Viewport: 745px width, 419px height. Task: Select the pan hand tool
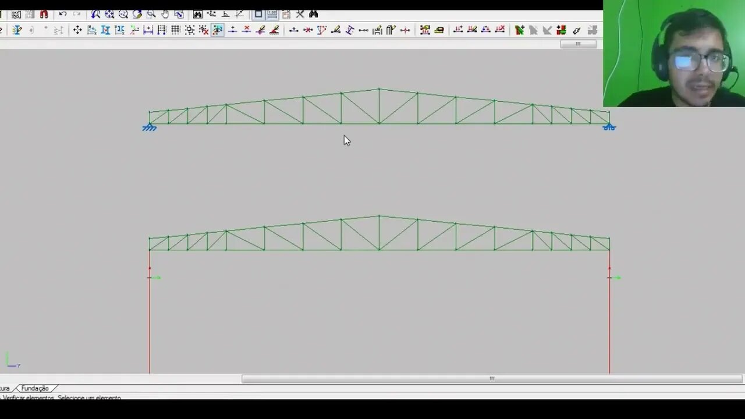click(x=165, y=14)
